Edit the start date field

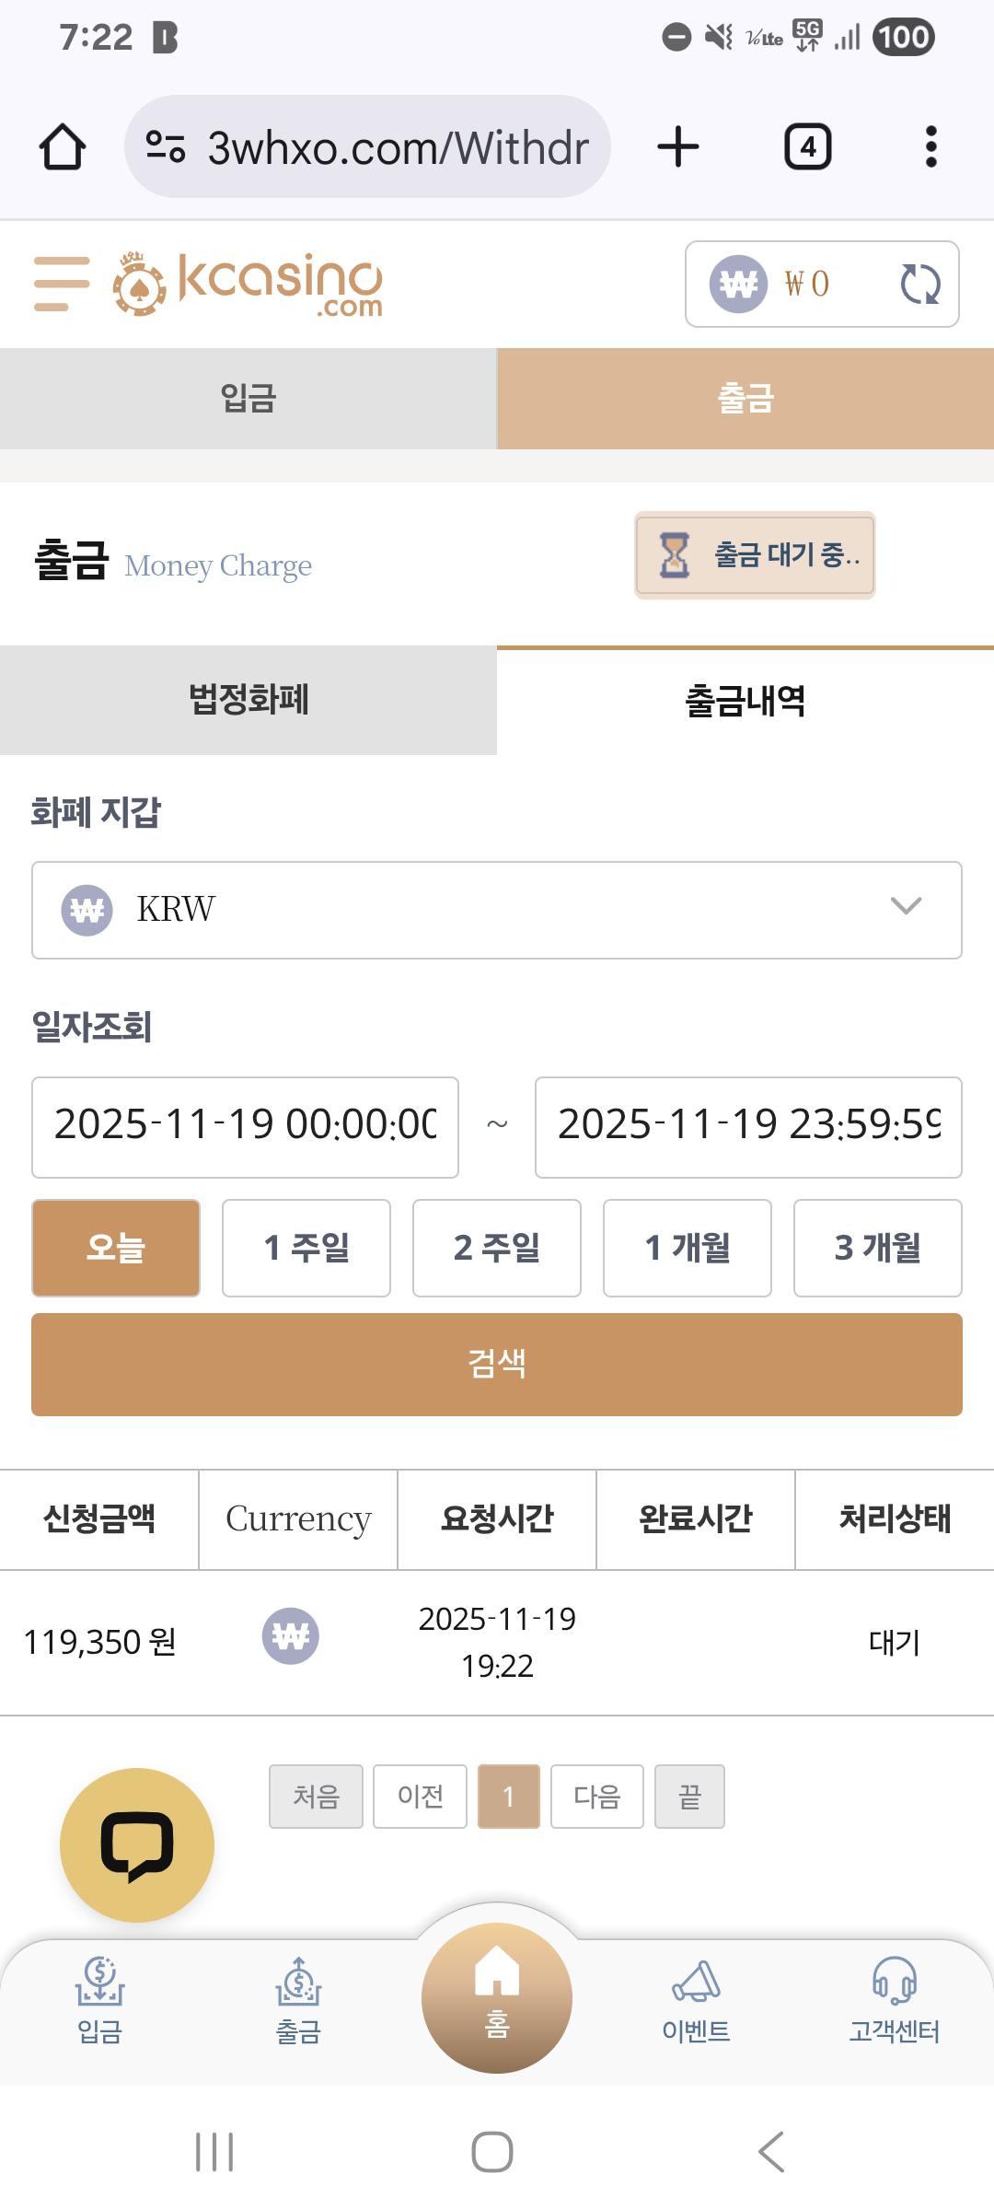[x=245, y=1126]
